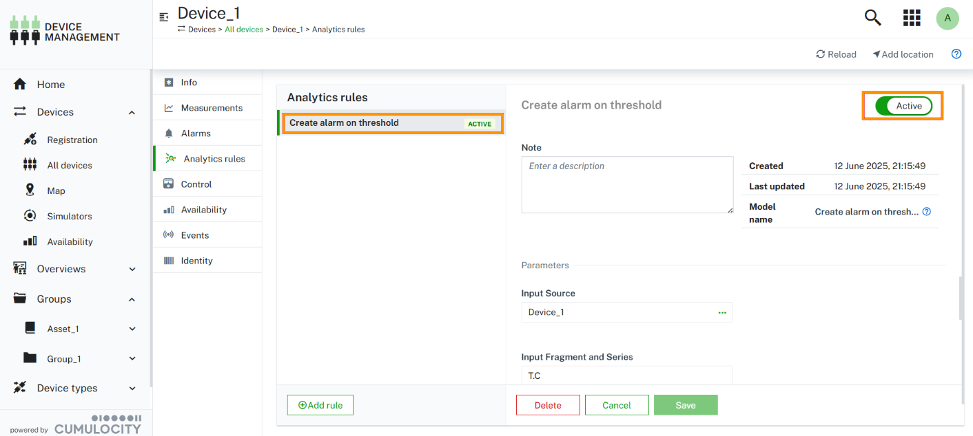The image size is (973, 436).
Task: Click the Home house icon
Action: [x=20, y=84]
